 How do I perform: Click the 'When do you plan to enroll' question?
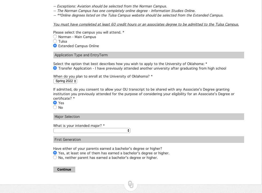pos(103,76)
